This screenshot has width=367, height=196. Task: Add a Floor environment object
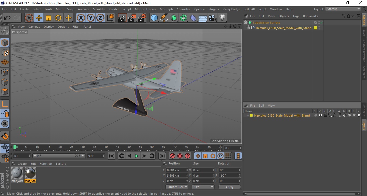203,18
